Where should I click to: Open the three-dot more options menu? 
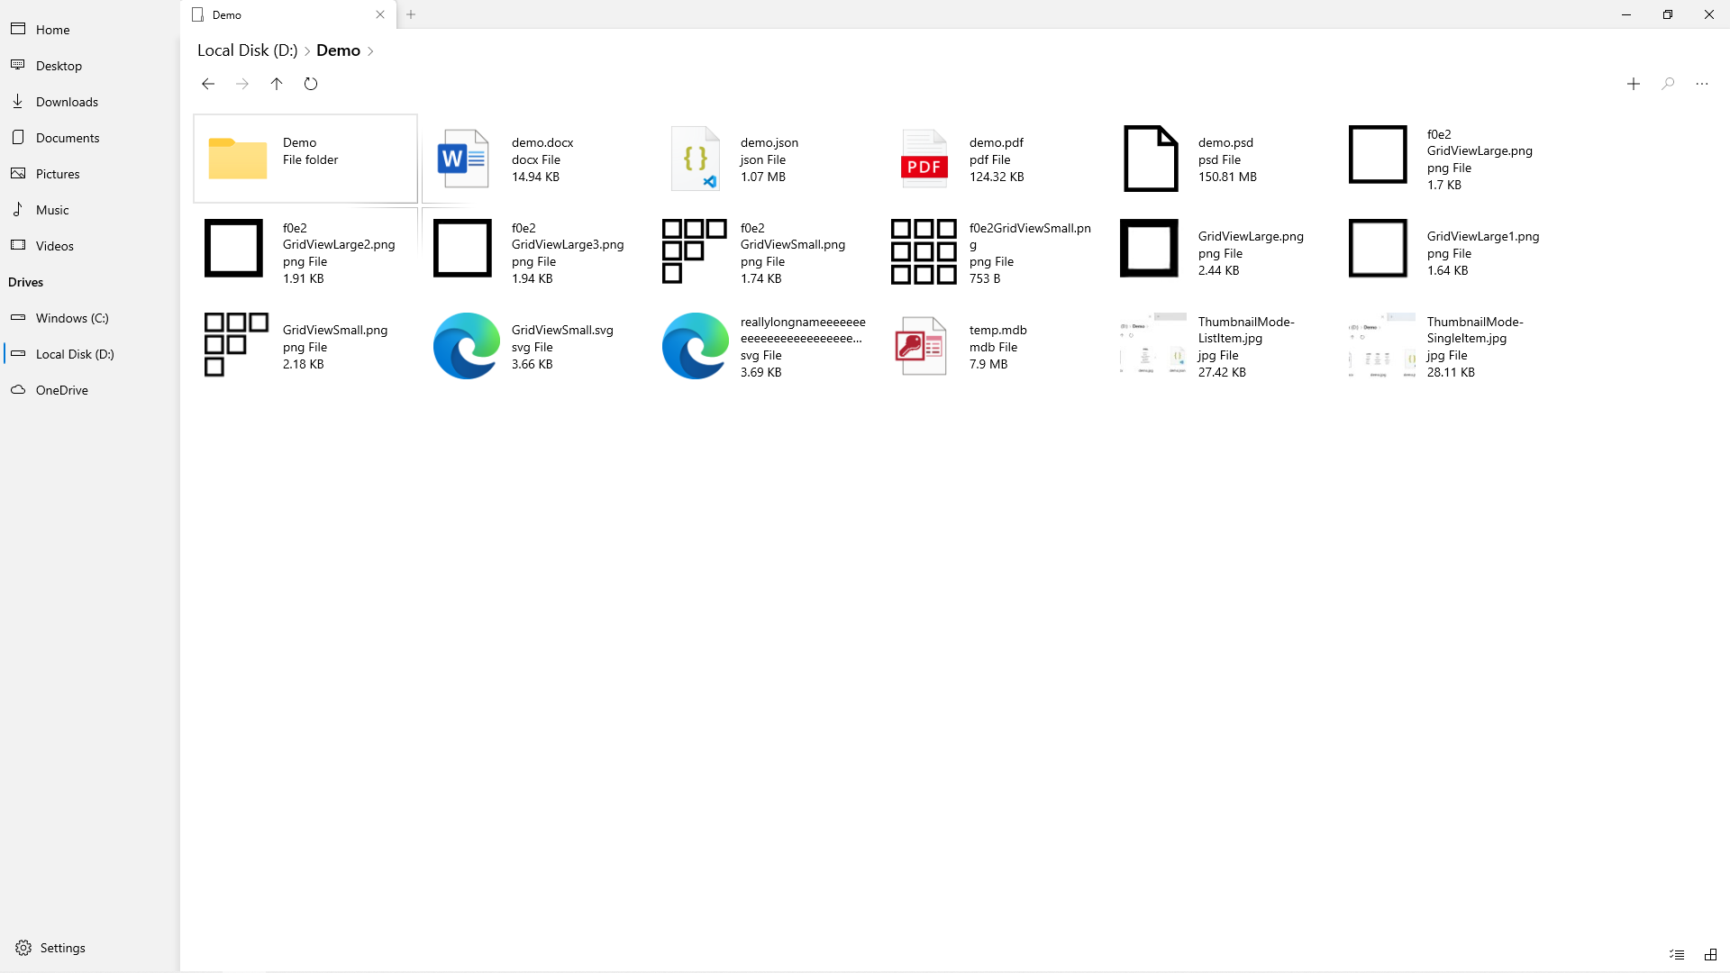point(1702,84)
